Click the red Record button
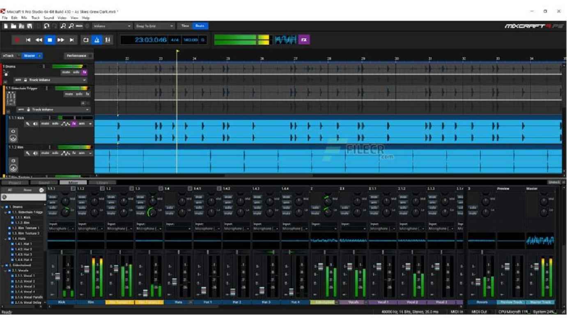The image size is (567, 328). tap(18, 40)
